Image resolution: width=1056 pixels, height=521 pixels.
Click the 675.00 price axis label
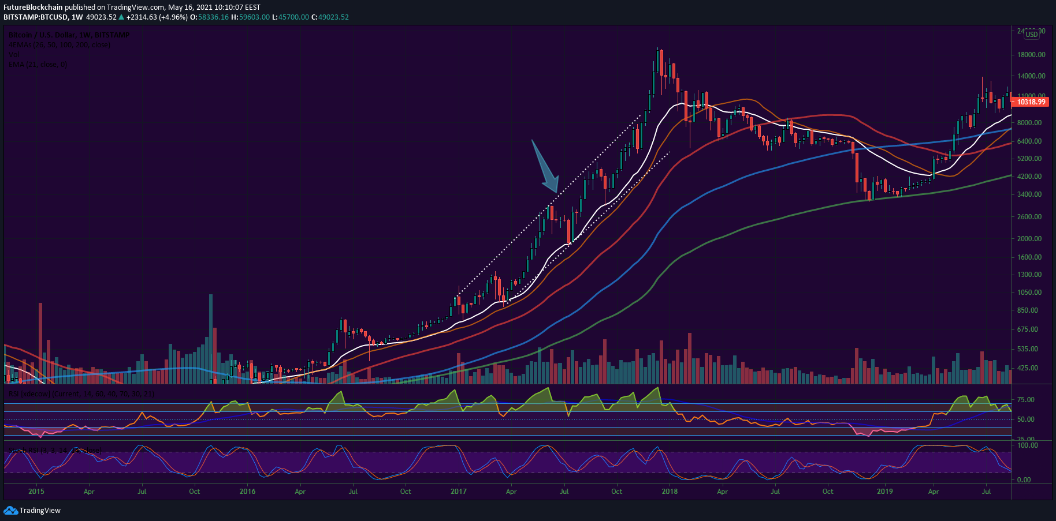[1028, 329]
